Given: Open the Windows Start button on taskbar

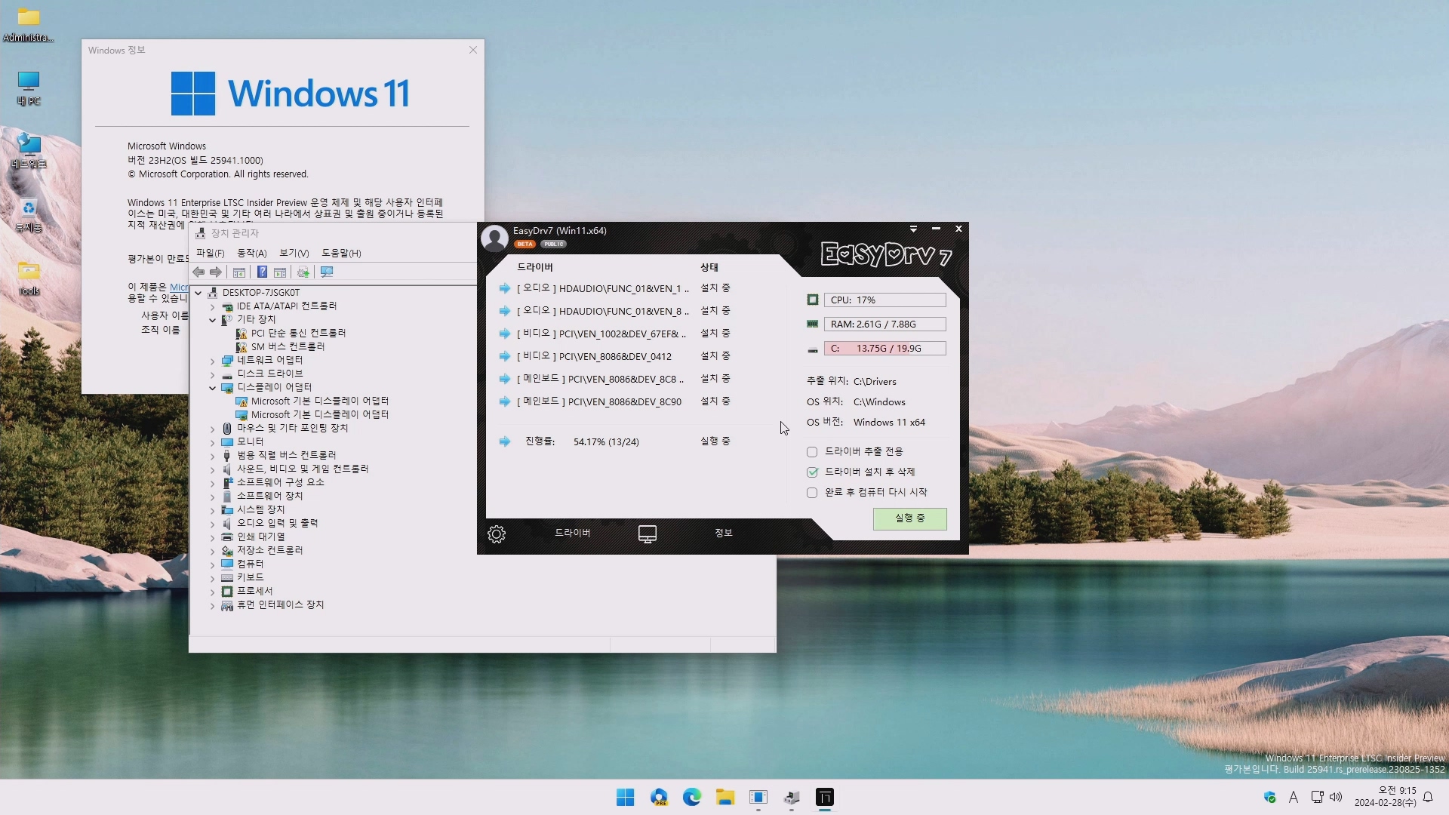Looking at the screenshot, I should click(x=626, y=798).
